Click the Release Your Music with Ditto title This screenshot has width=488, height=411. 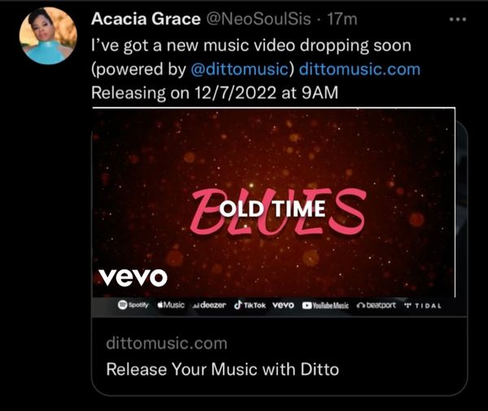tap(223, 369)
